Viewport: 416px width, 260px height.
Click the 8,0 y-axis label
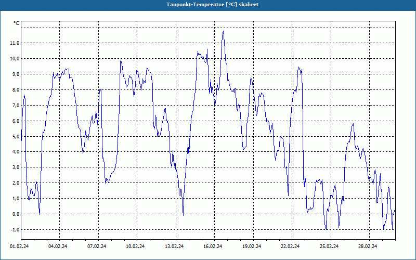click(16, 89)
